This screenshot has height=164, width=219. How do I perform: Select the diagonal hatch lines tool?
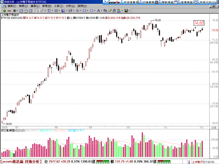pos(77,11)
